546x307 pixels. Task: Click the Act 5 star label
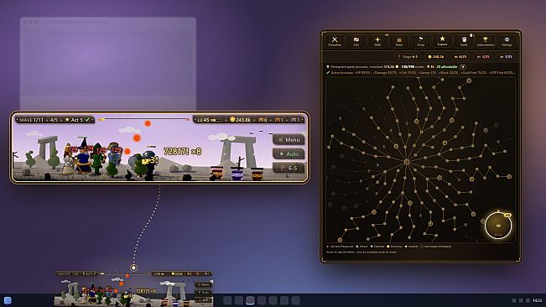[x=74, y=120]
